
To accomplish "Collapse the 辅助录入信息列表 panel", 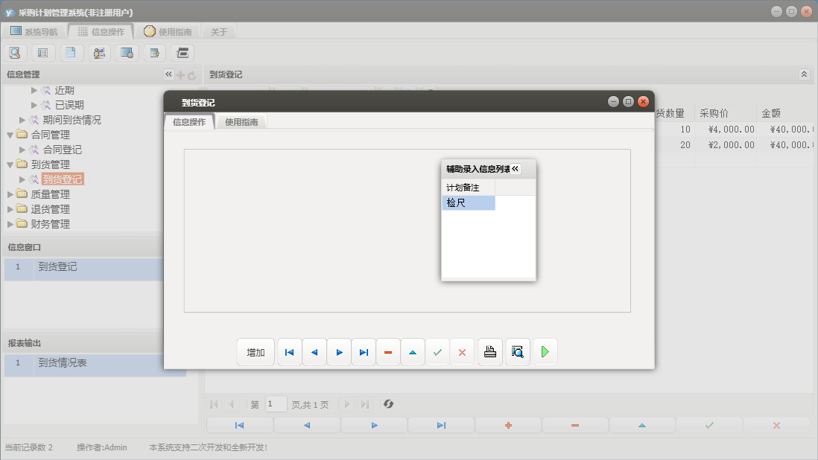I will [x=515, y=169].
